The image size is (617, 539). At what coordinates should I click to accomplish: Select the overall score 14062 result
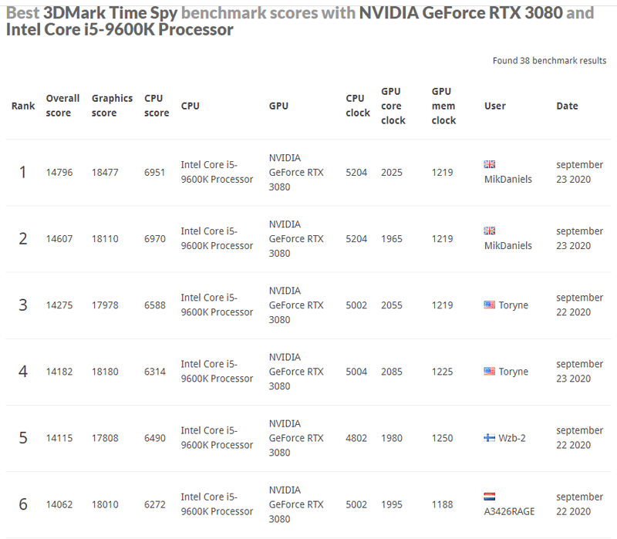(59, 504)
